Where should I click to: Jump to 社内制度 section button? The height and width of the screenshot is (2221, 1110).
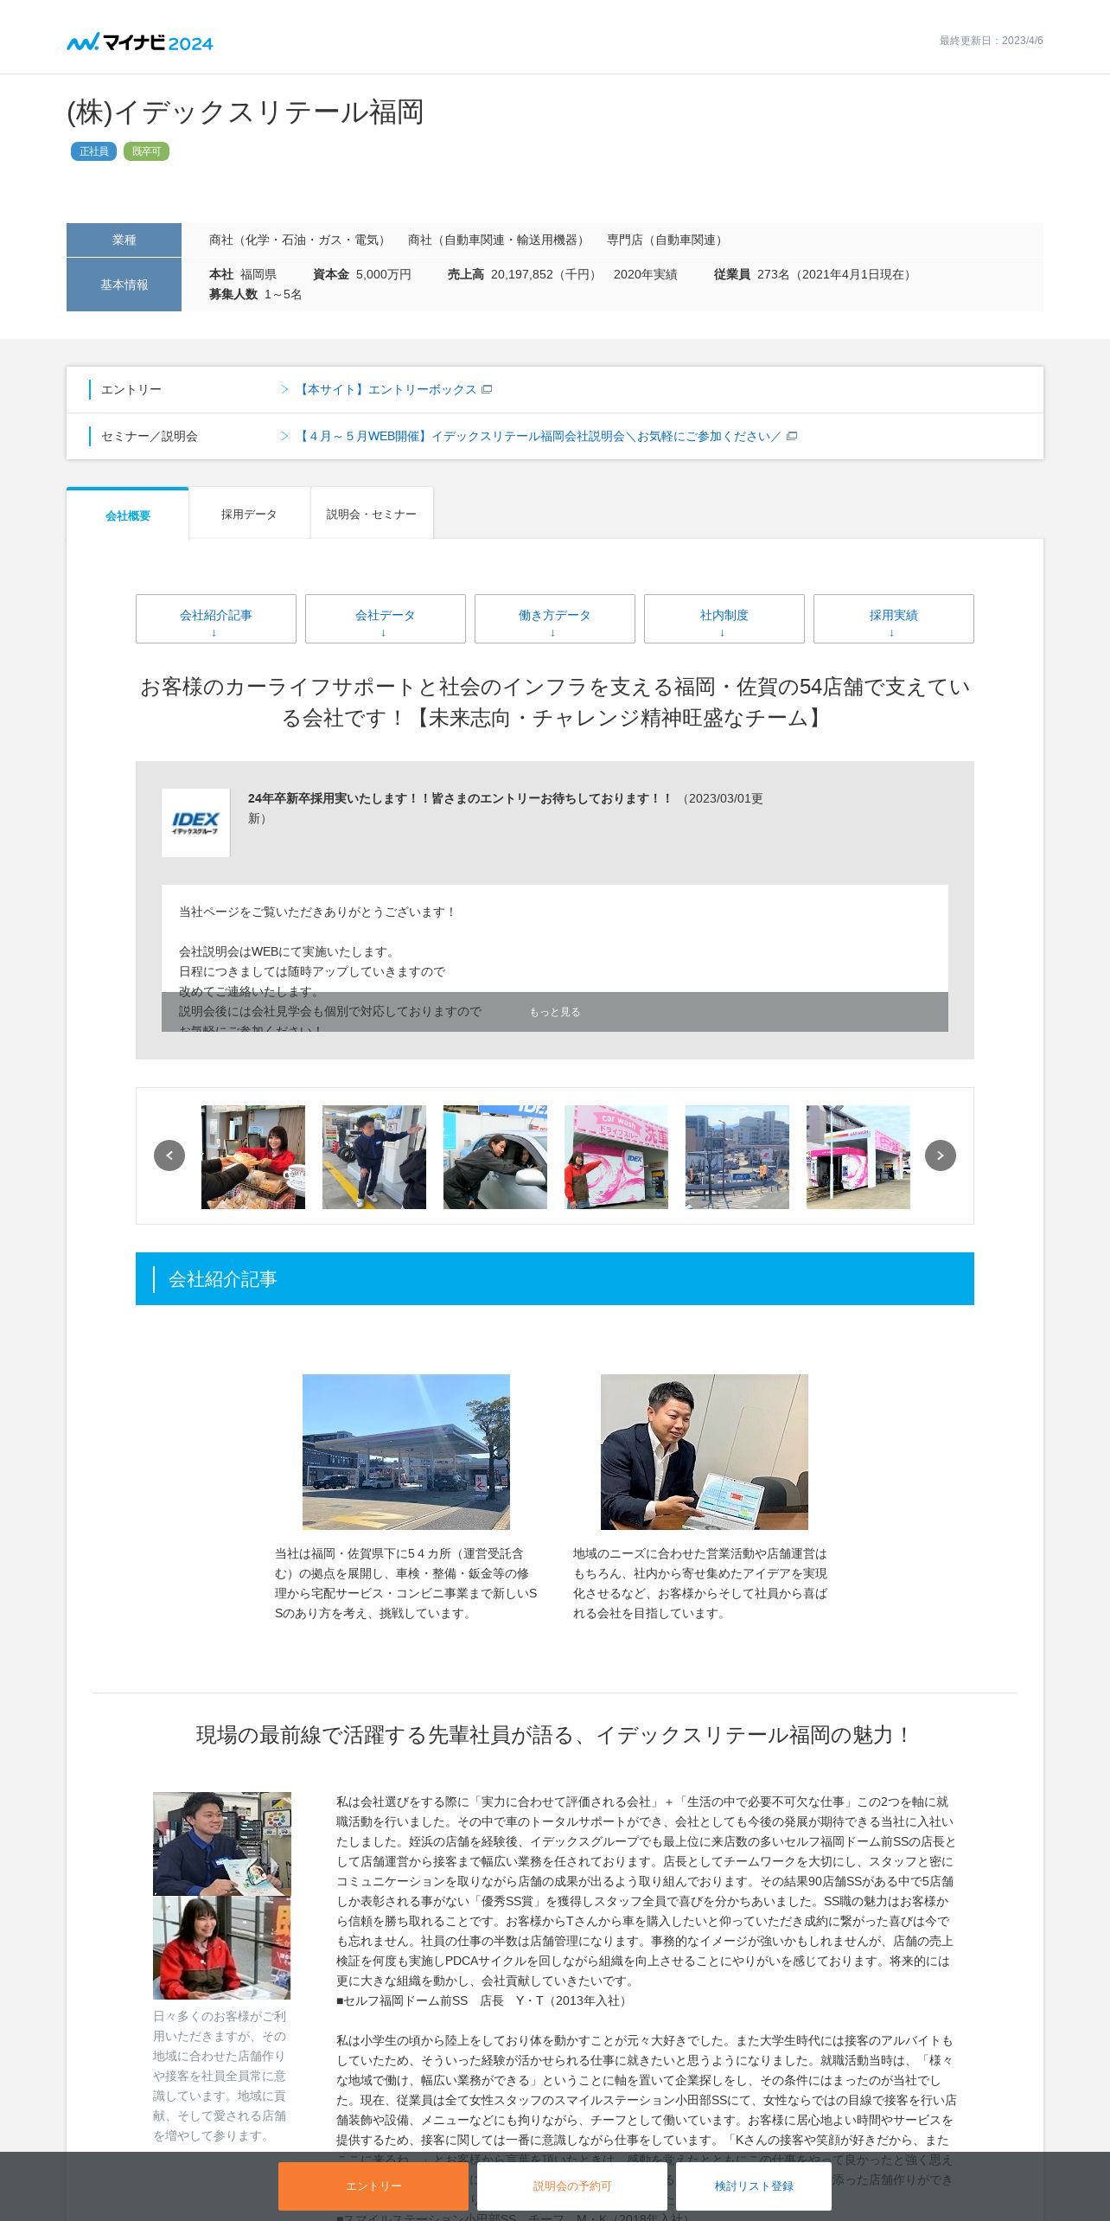coord(724,618)
